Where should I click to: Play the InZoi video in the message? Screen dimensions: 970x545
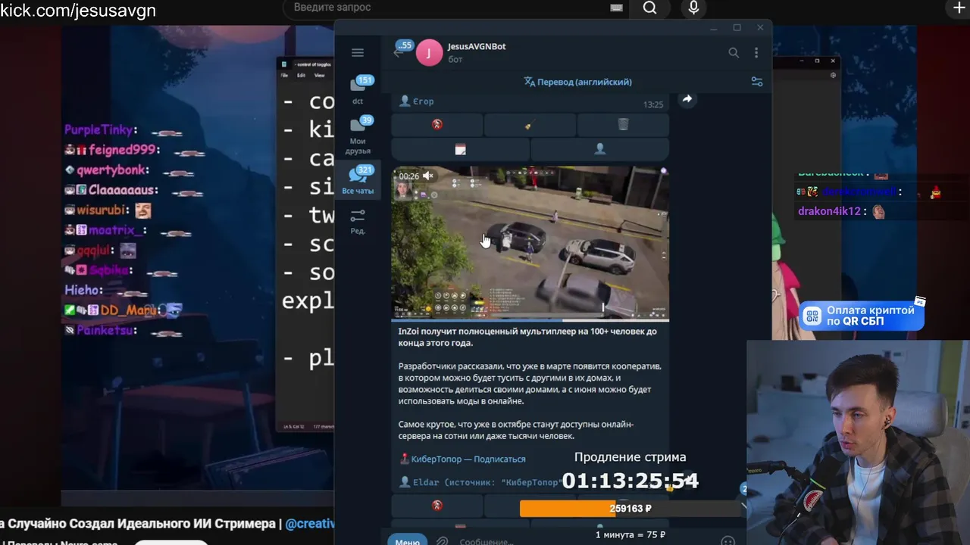[530, 243]
